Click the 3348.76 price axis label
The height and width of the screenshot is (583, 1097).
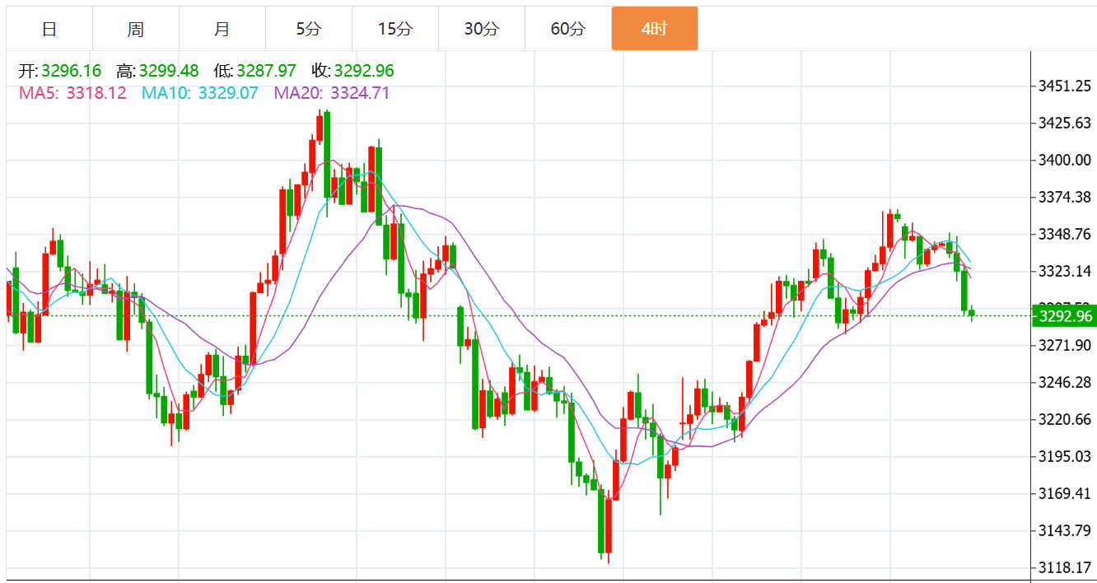pyautogui.click(x=1065, y=235)
